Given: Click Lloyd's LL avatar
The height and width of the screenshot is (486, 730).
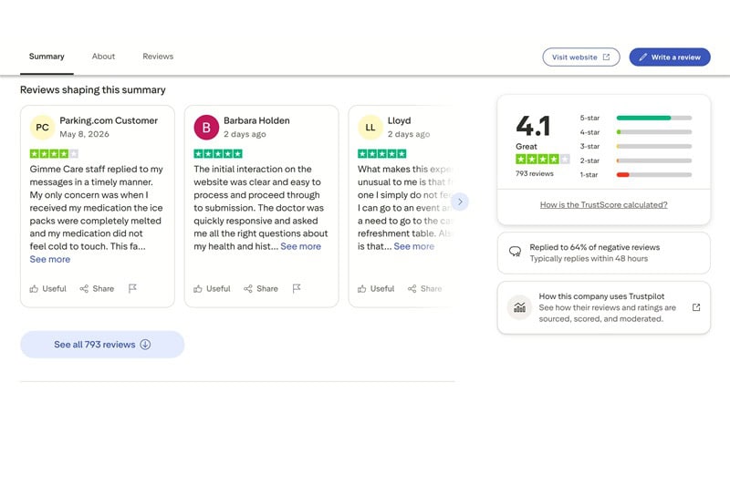Looking at the screenshot, I should click(370, 128).
